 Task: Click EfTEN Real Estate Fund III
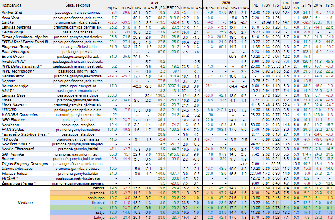click(x=25, y=42)
